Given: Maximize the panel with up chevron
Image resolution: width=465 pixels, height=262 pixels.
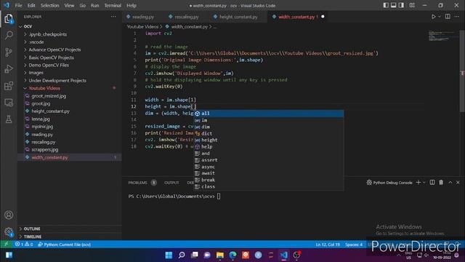Looking at the screenshot, I should (x=450, y=183).
